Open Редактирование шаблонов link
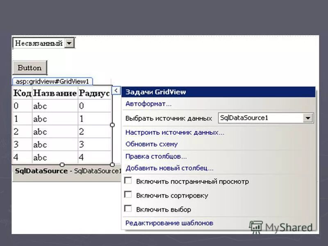Image resolution: width=328 pixels, height=246 pixels. click(x=169, y=223)
